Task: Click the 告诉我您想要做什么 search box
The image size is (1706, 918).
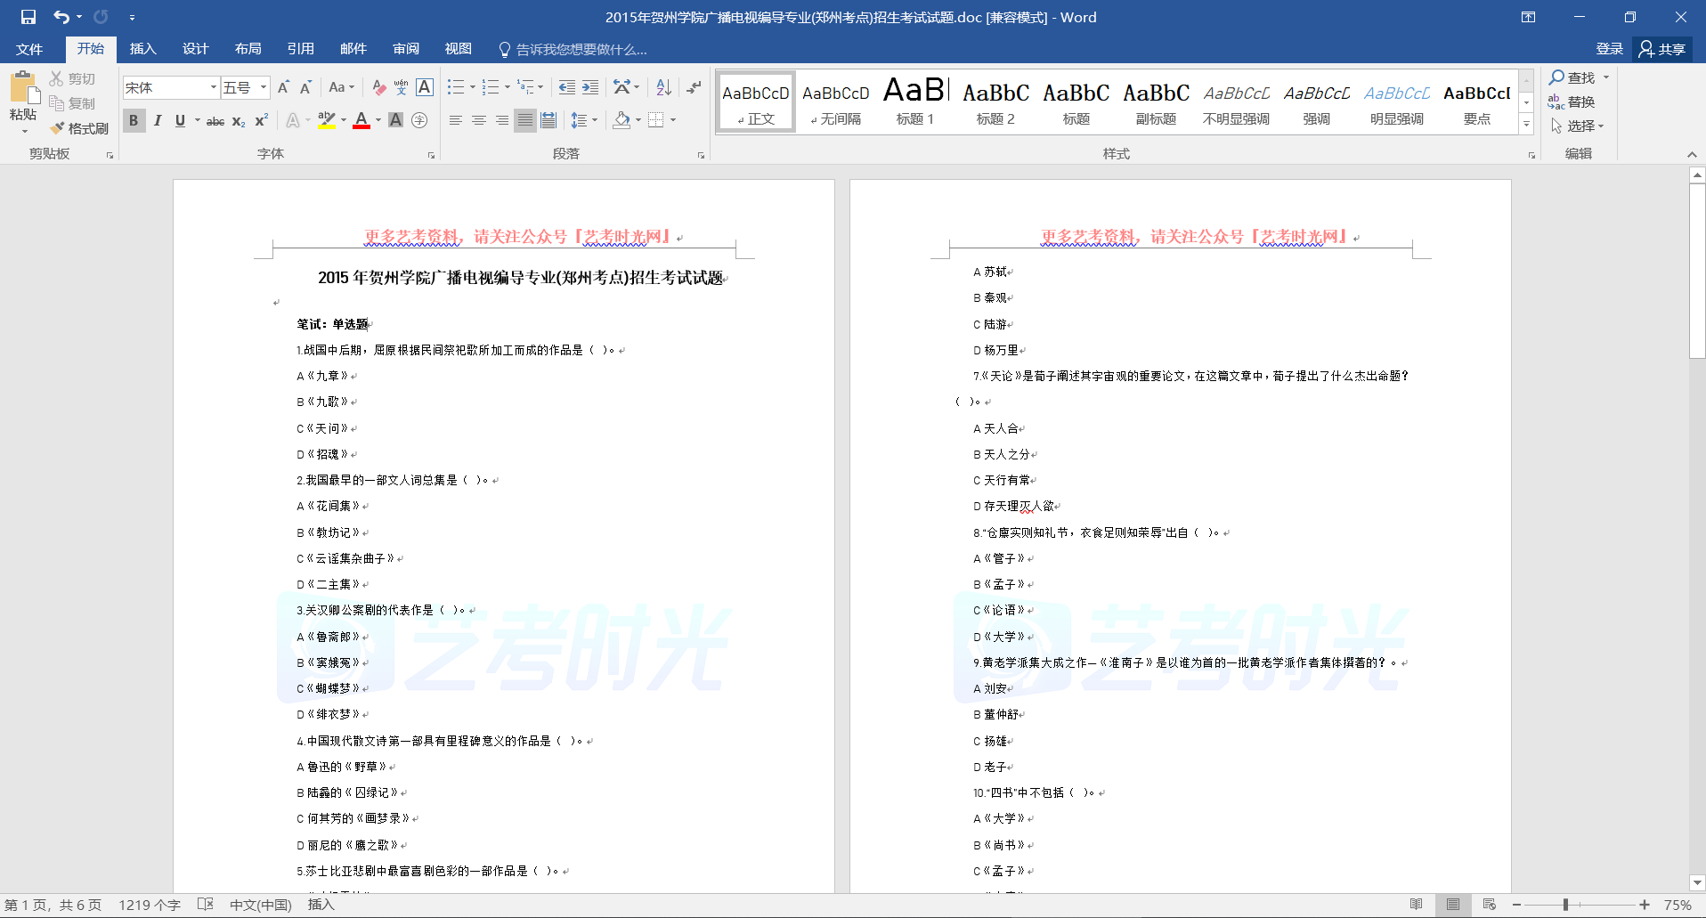Action: (x=581, y=50)
